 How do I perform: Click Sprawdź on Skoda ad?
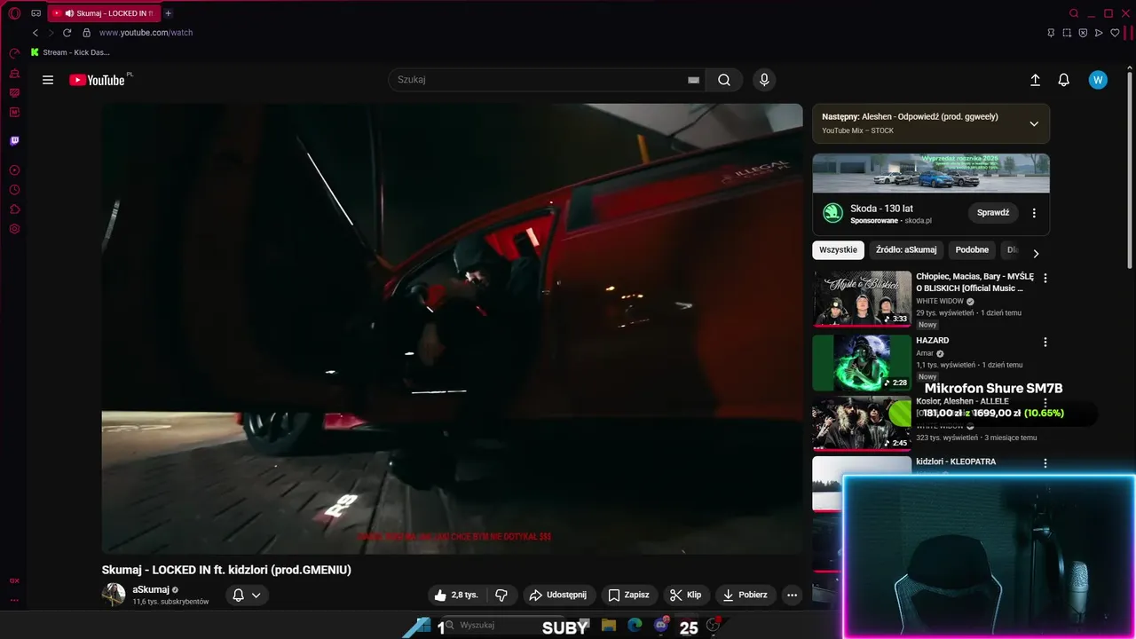pos(993,213)
